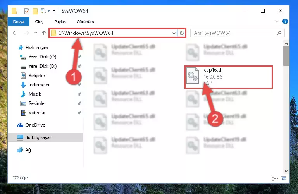Open the Paylaş ribbon tab
The width and height of the screenshot is (298, 194).
pyautogui.click(x=60, y=22)
